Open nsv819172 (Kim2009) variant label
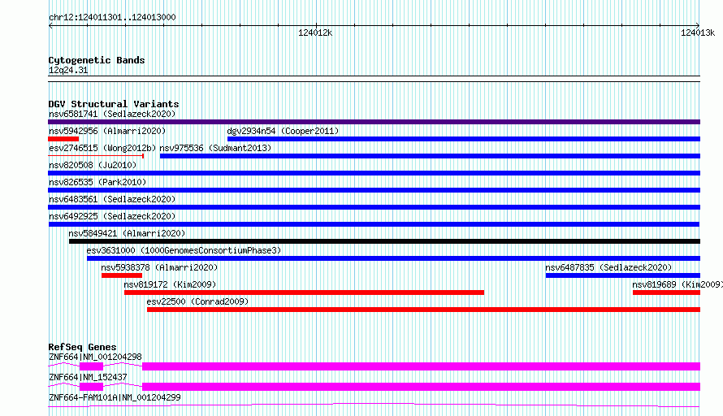 point(170,284)
